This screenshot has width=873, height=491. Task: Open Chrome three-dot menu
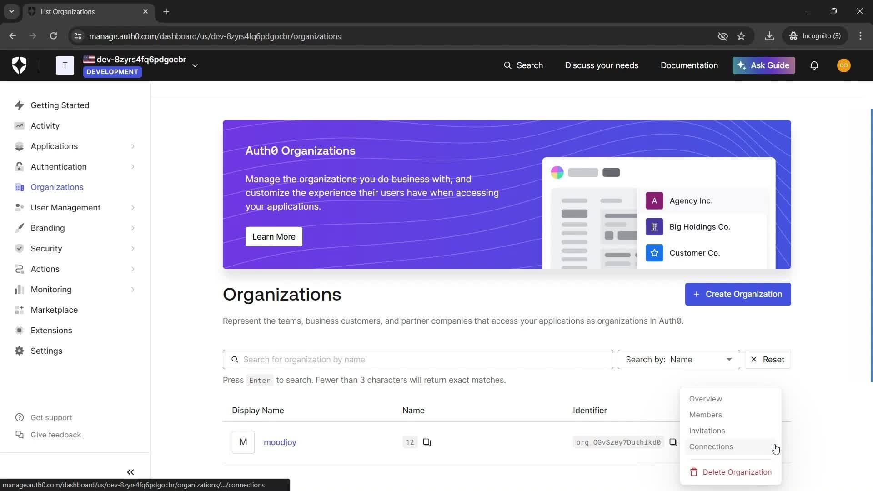[x=860, y=36]
